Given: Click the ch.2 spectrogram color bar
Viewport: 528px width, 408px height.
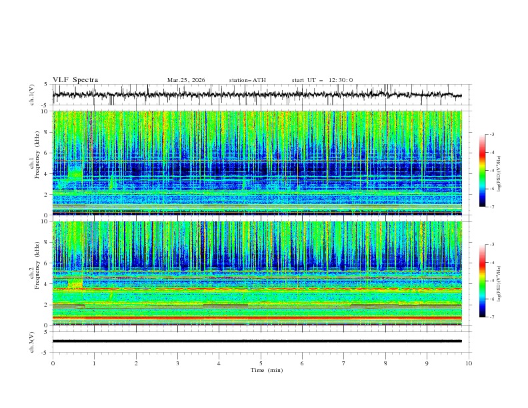Looking at the screenshot, I should click(482, 281).
